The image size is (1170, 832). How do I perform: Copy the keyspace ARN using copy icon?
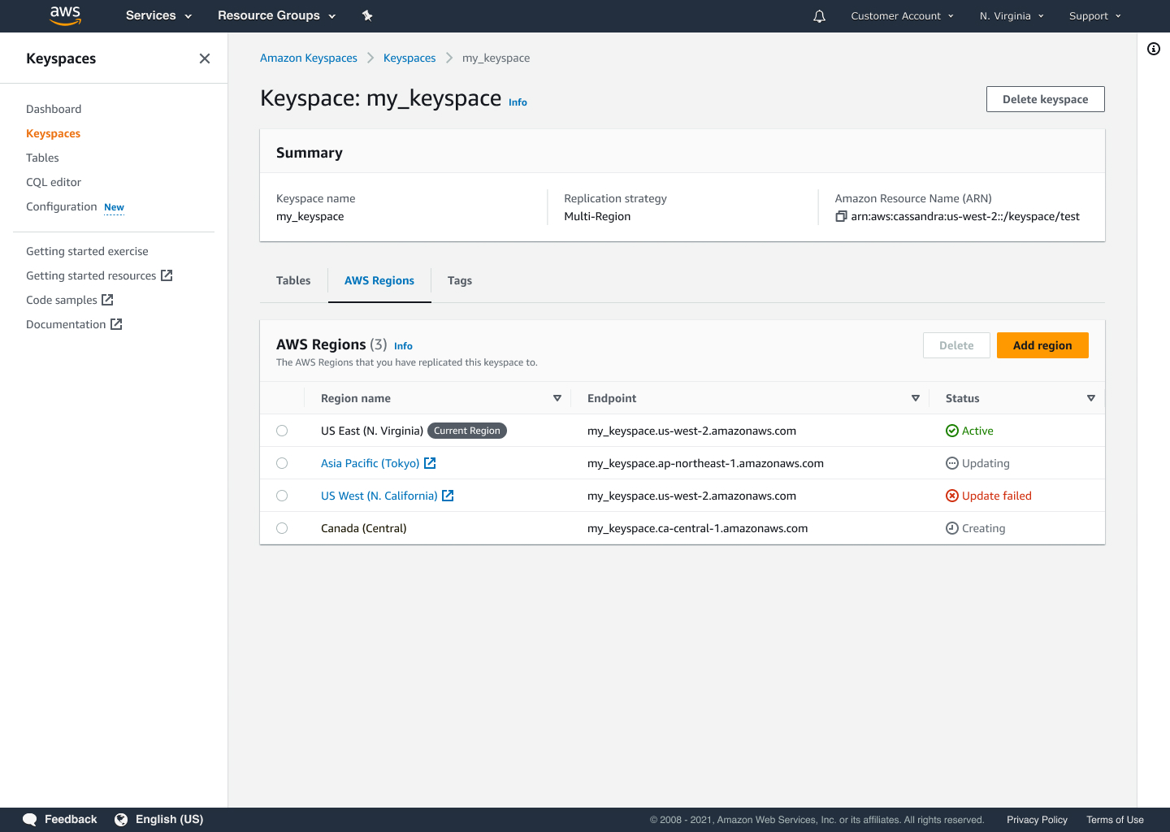pos(841,216)
